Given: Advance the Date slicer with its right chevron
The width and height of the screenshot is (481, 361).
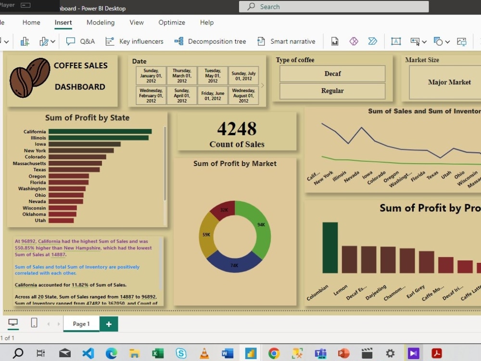Looking at the screenshot, I should 263,85.
